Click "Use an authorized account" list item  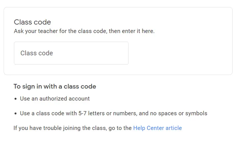coord(55,99)
